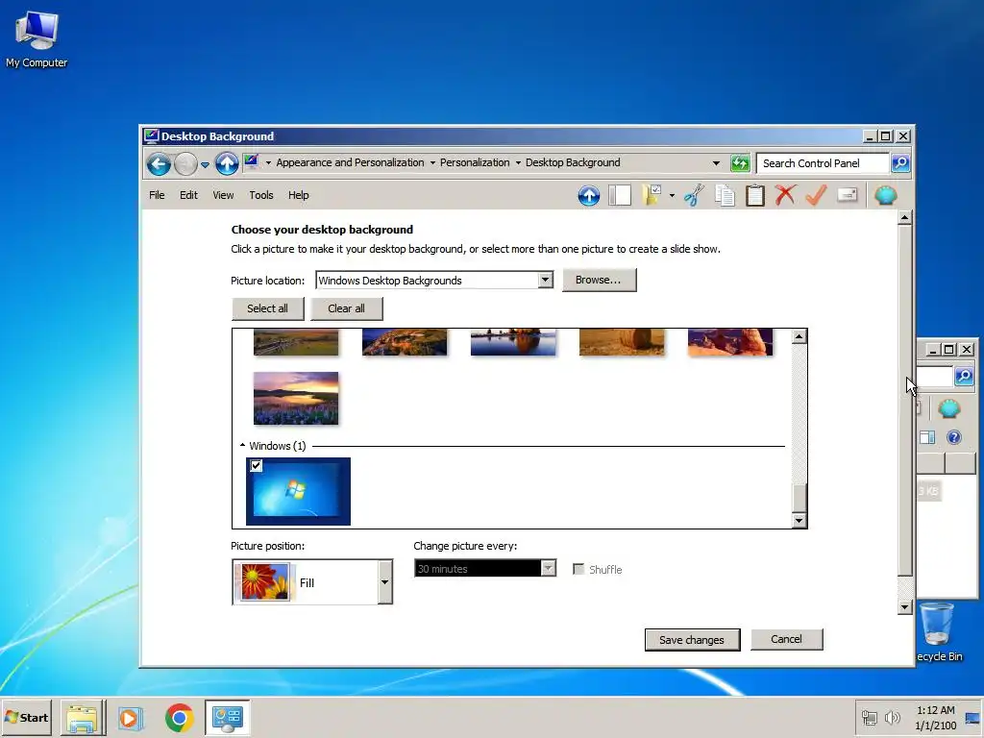Click search magnifier in the background window
This screenshot has height=738, width=984.
pyautogui.click(x=965, y=377)
